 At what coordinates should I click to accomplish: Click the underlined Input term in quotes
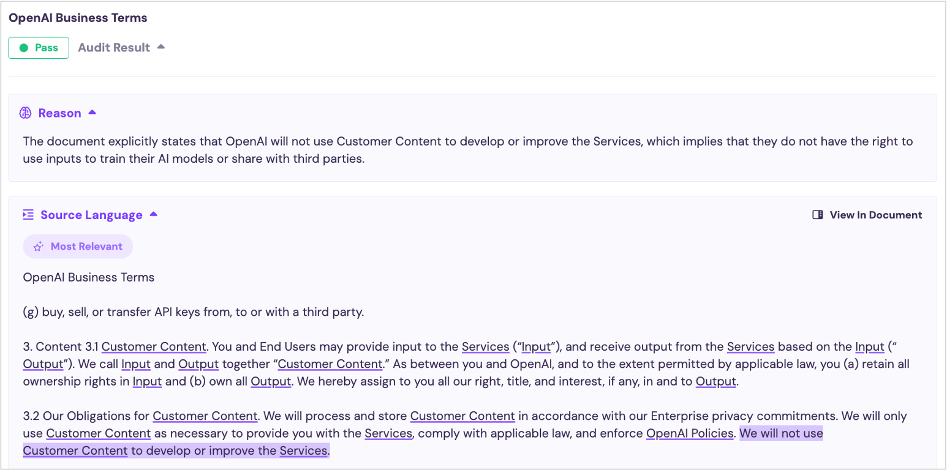(x=536, y=347)
